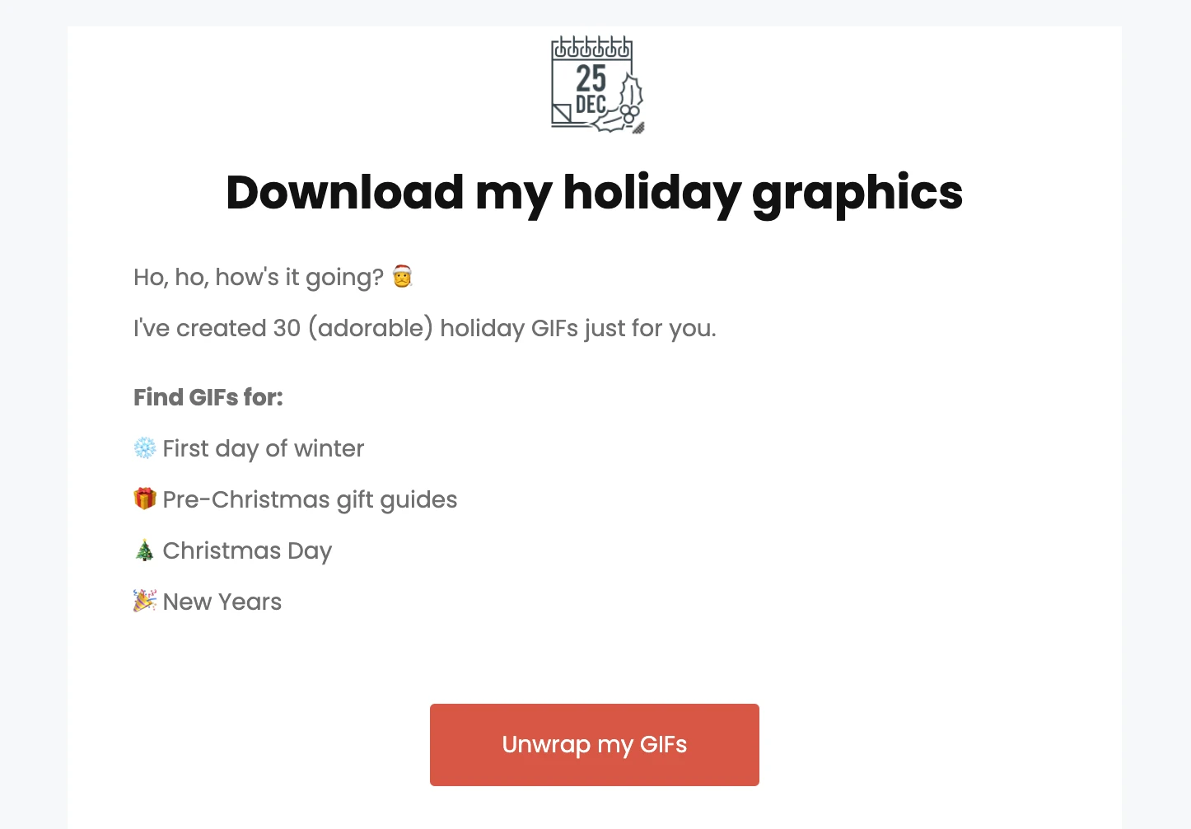This screenshot has width=1191, height=829.
Task: Select the "Pre-Christmas gift guides" list item
Action: tap(310, 499)
